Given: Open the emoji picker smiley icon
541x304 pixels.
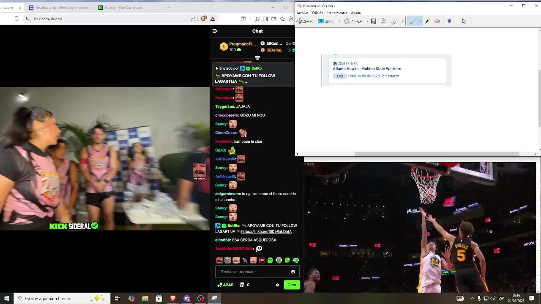Looking at the screenshot, I should [x=293, y=271].
